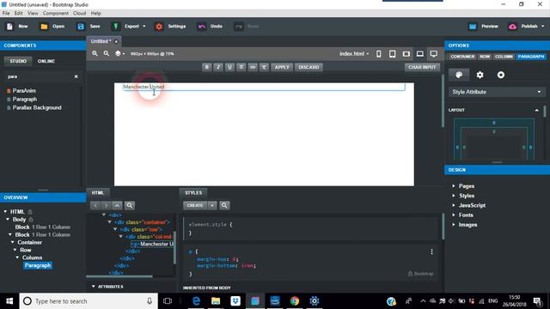Open the stage layers dropdown icon
Image resolution: width=550 pixels, height=309 pixels.
click(x=119, y=53)
